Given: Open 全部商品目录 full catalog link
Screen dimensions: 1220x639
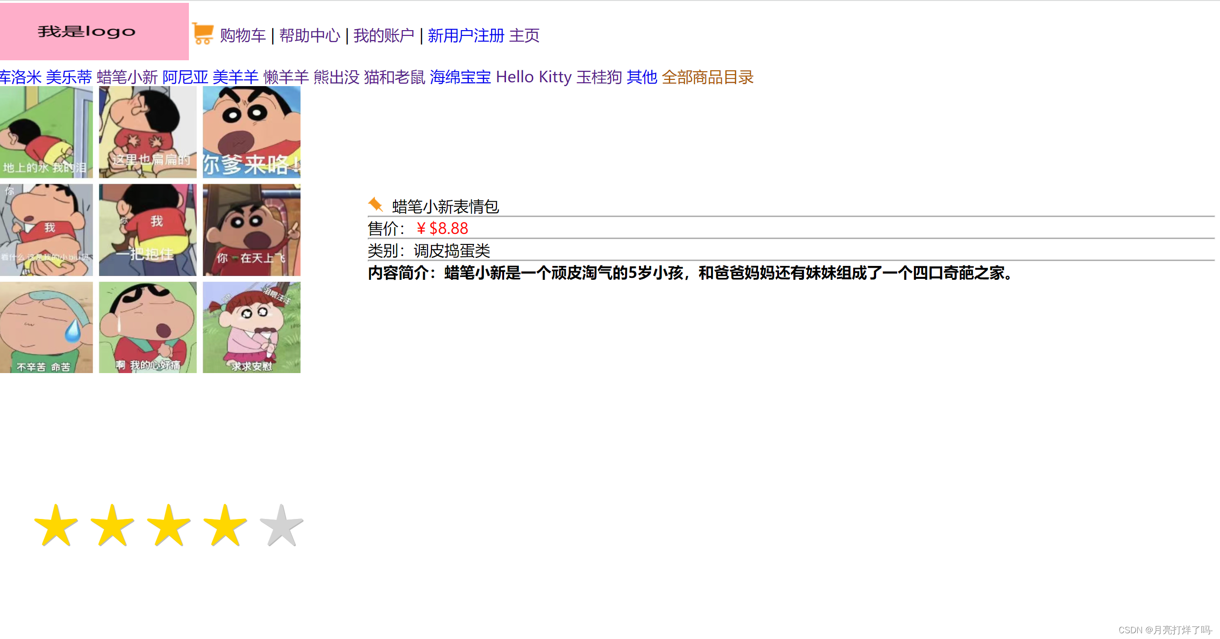Looking at the screenshot, I should (707, 77).
